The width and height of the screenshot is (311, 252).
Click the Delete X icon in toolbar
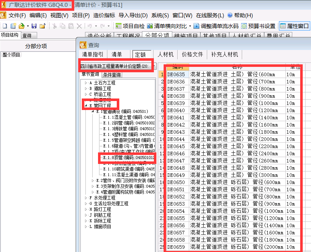click(x=79, y=26)
